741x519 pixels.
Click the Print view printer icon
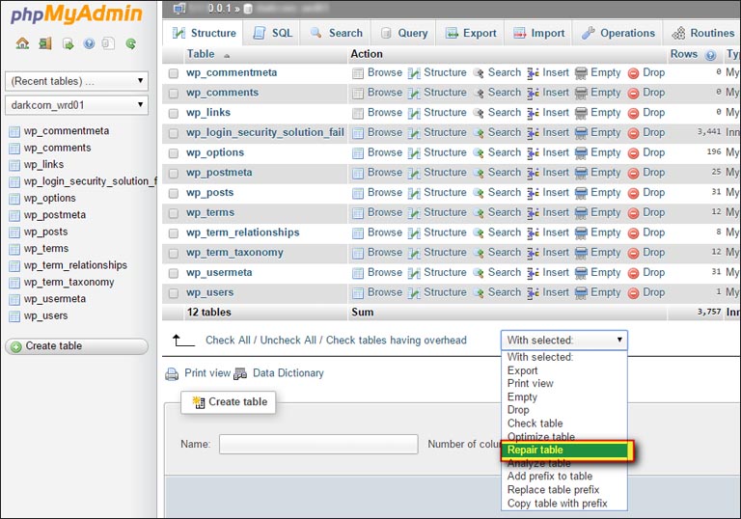(x=172, y=374)
